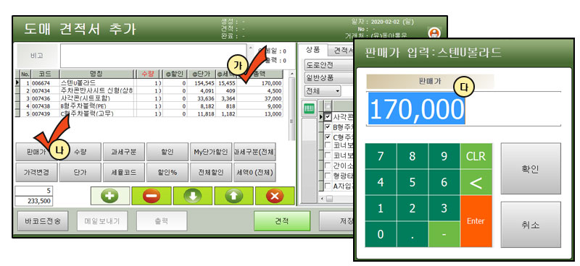The height and width of the screenshot is (266, 580).
Task: Tap the keypad decimal point key
Action: (413, 234)
